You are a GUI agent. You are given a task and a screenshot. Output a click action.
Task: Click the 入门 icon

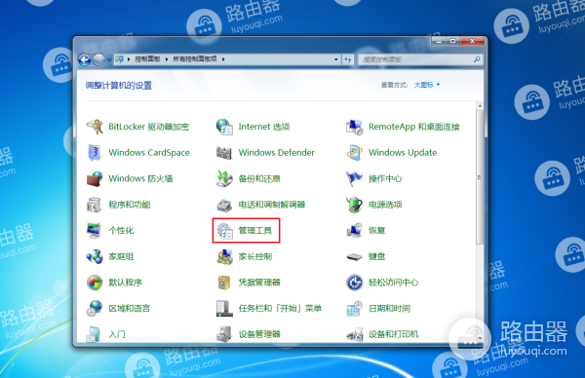[94, 334]
